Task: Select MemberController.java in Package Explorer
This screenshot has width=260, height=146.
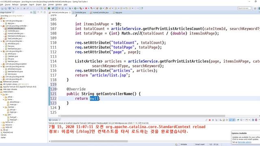Action: (16, 36)
